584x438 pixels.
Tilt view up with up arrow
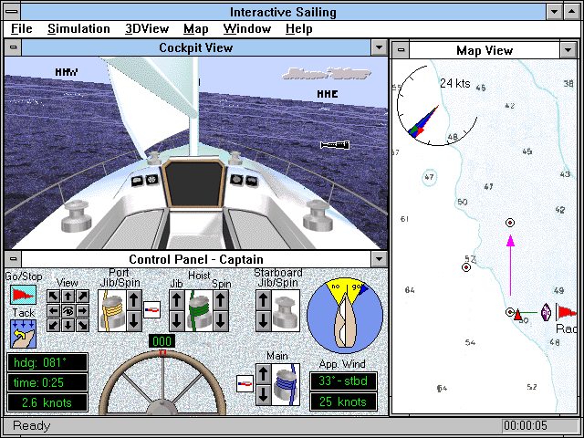coord(68,297)
